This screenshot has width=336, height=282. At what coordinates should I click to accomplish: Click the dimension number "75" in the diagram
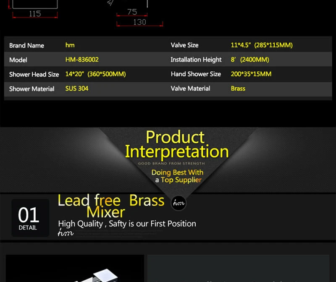(x=132, y=12)
